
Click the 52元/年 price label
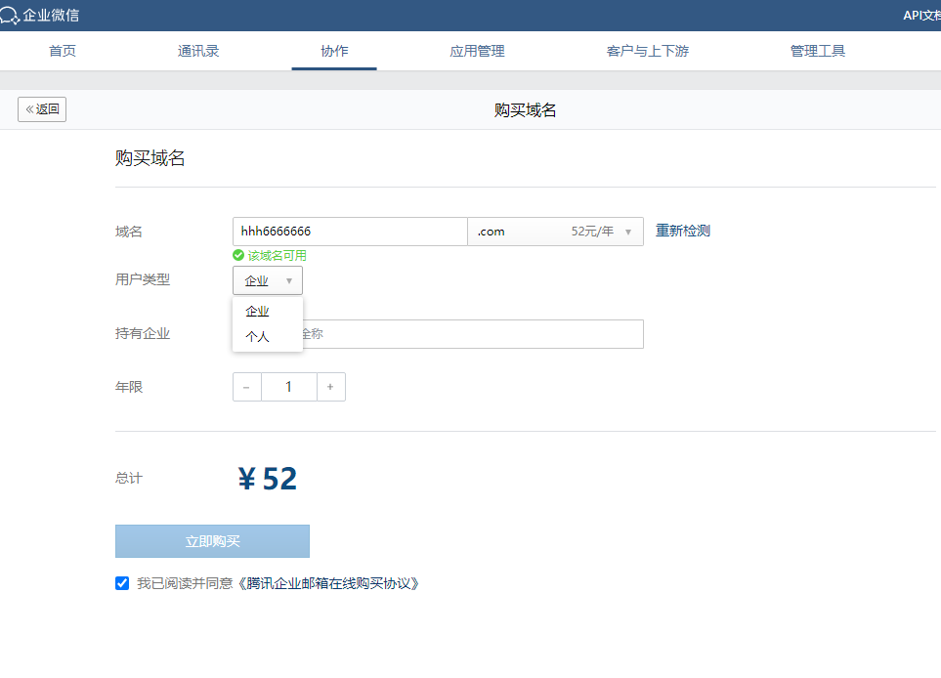click(x=592, y=232)
